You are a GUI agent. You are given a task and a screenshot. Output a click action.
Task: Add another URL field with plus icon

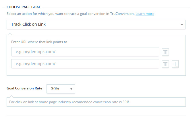point(175,64)
